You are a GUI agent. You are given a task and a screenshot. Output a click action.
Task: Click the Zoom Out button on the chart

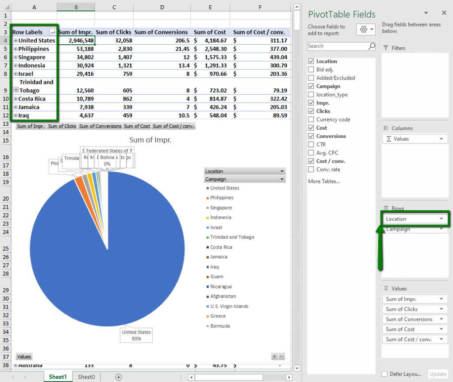[282, 356]
